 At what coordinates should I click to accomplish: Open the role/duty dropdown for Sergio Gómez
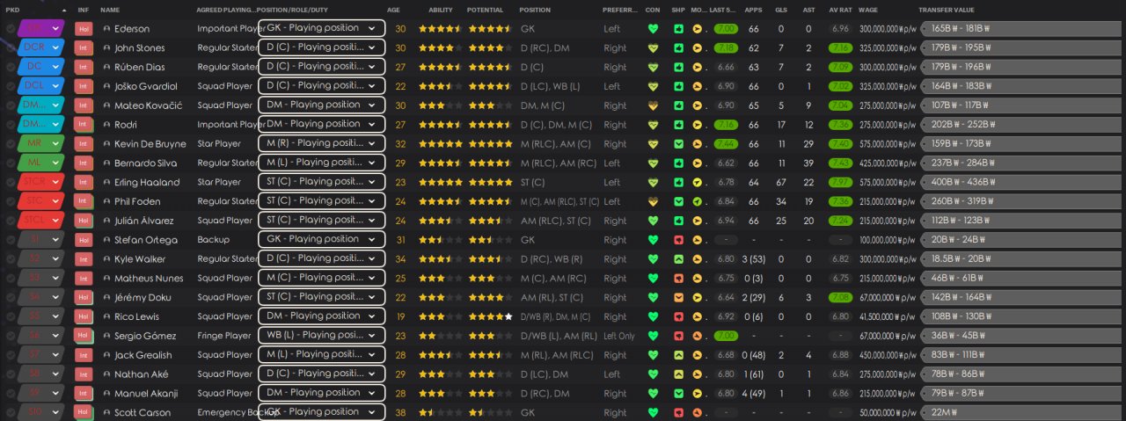(x=322, y=335)
